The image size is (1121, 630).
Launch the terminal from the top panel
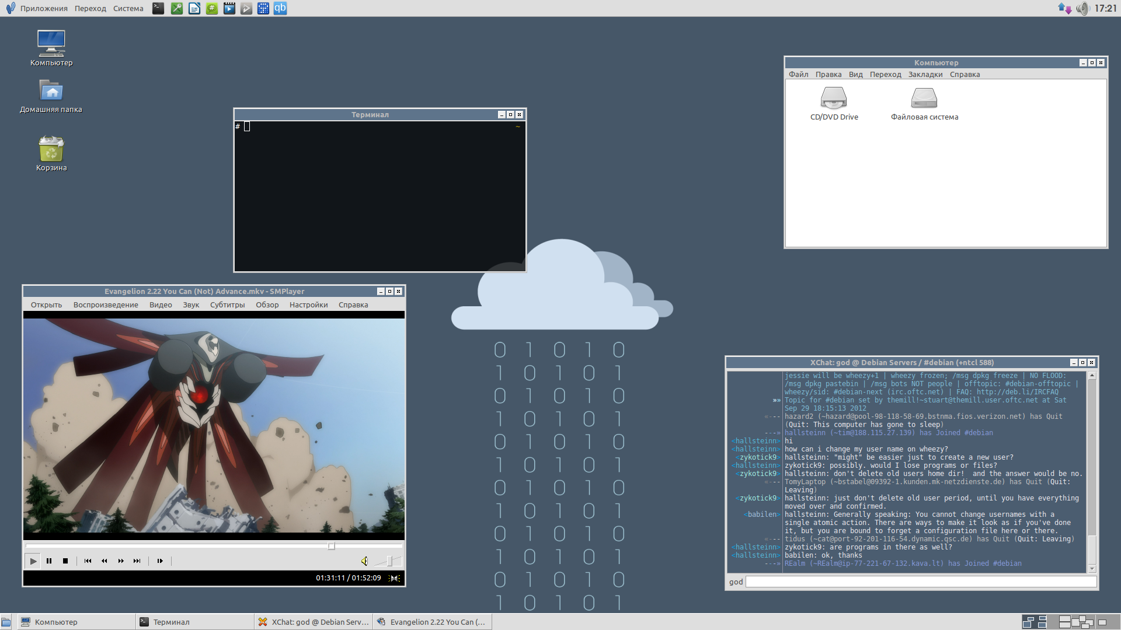tap(158, 8)
